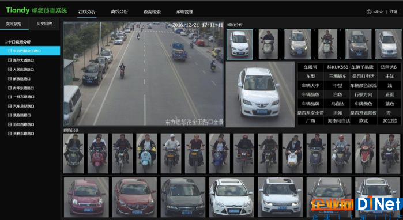Select the white Mazda capture thumbnail
Image resolution: width=403 pixels, height=220 pixels.
point(239,44)
